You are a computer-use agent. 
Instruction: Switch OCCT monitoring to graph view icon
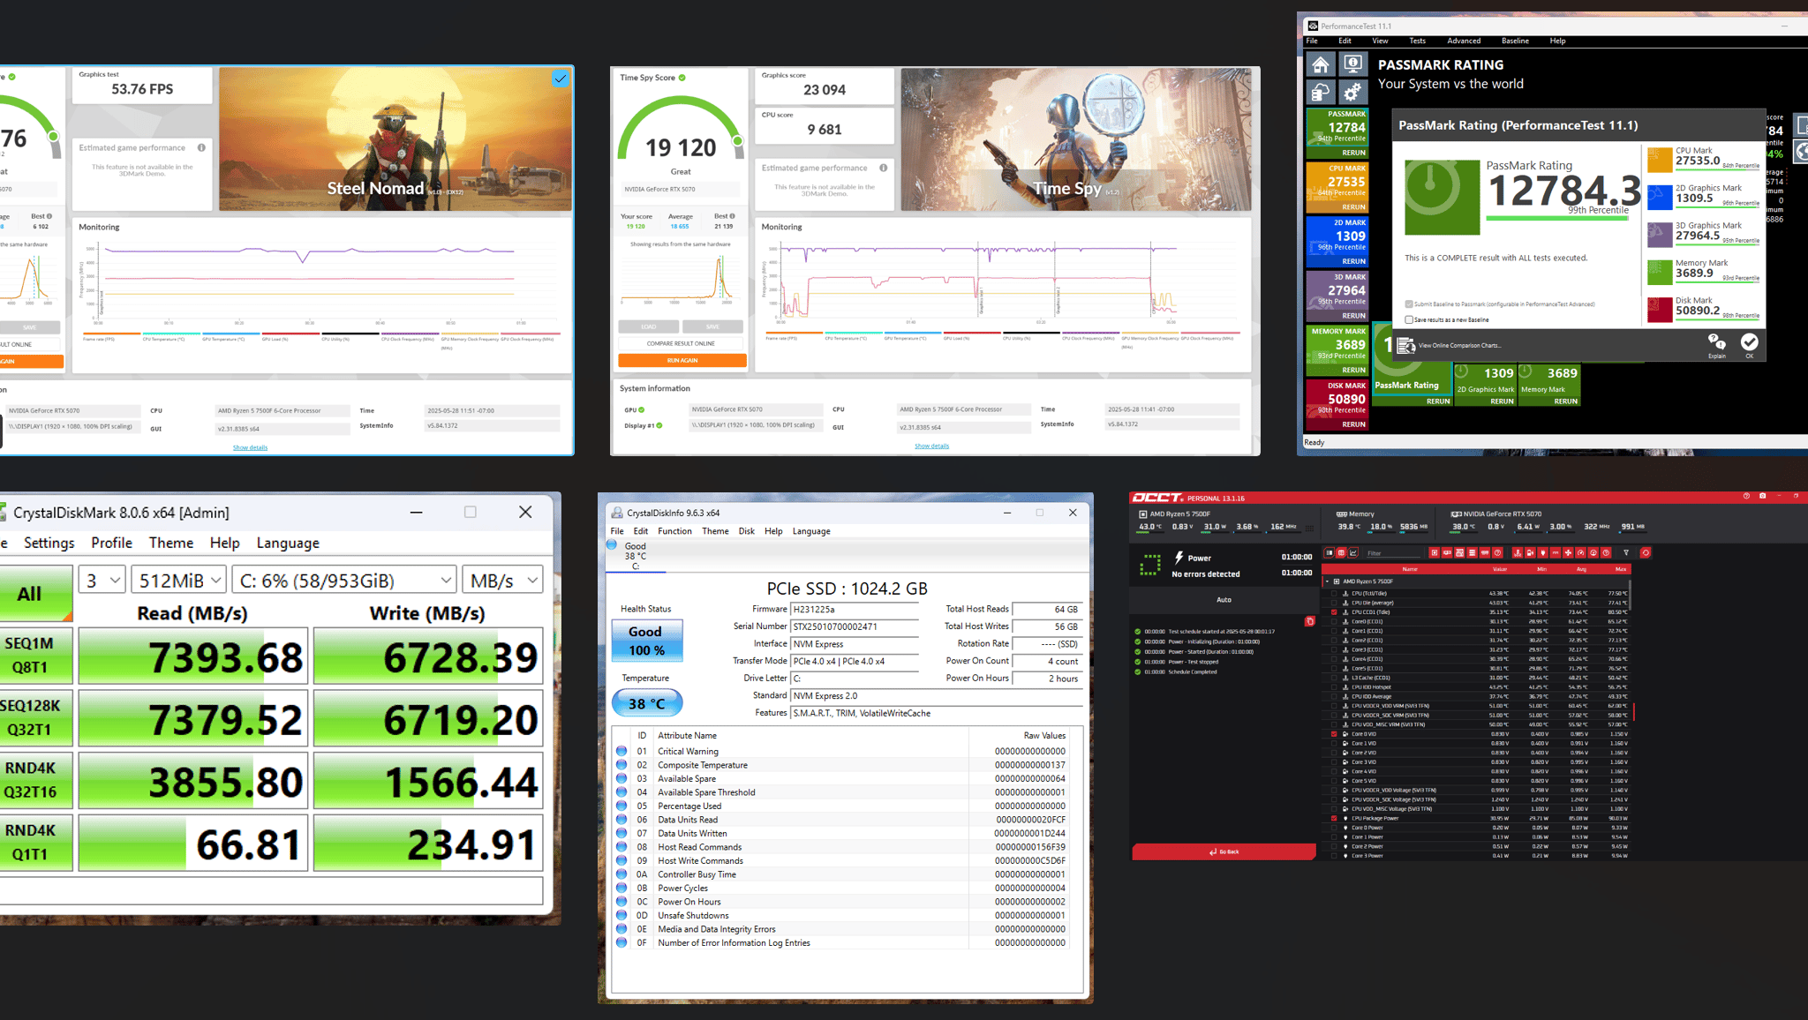[x=1353, y=553]
